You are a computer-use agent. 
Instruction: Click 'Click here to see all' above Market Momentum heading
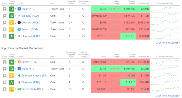168,43
